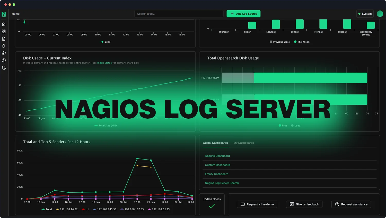This screenshot has width=386, height=218.
Task: Click the Request a live demo button
Action: click(x=257, y=204)
